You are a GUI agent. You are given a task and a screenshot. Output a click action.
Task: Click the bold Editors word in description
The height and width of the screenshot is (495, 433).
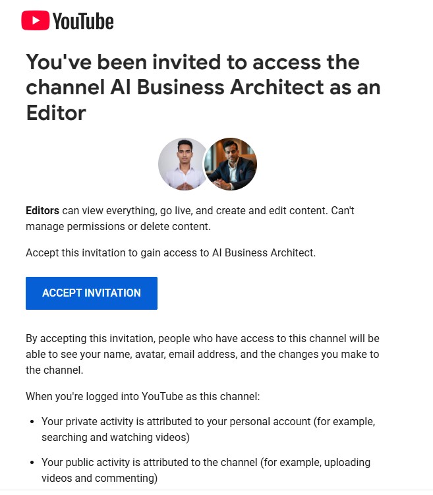(43, 210)
